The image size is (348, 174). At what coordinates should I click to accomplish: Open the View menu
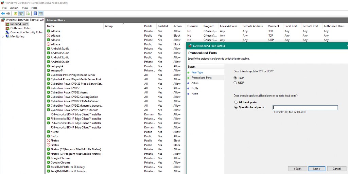click(x=25, y=8)
